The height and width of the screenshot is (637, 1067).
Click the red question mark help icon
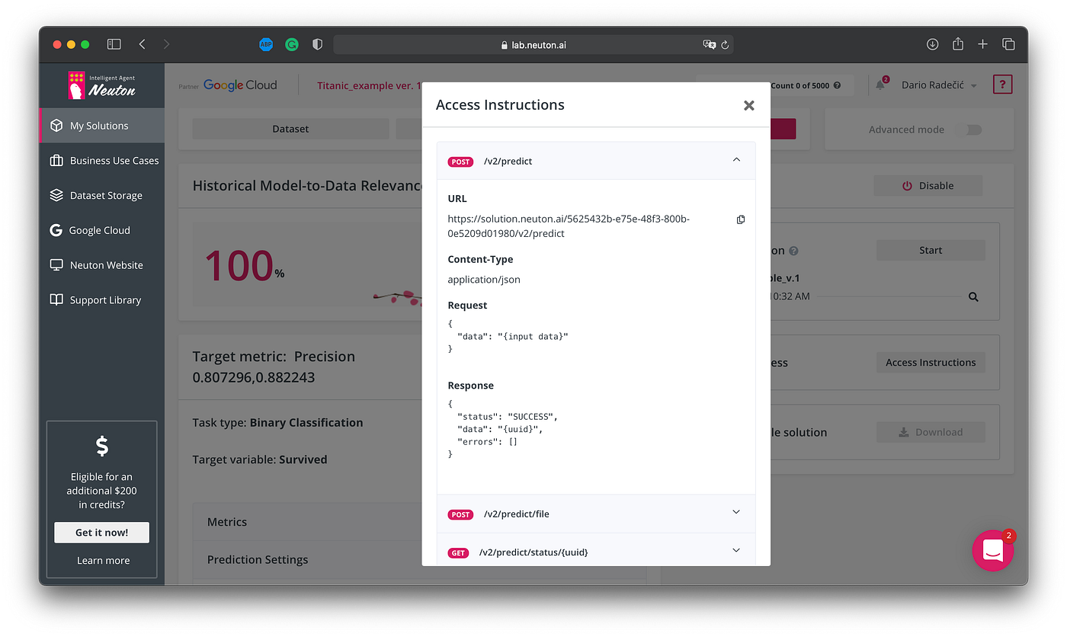click(1003, 84)
